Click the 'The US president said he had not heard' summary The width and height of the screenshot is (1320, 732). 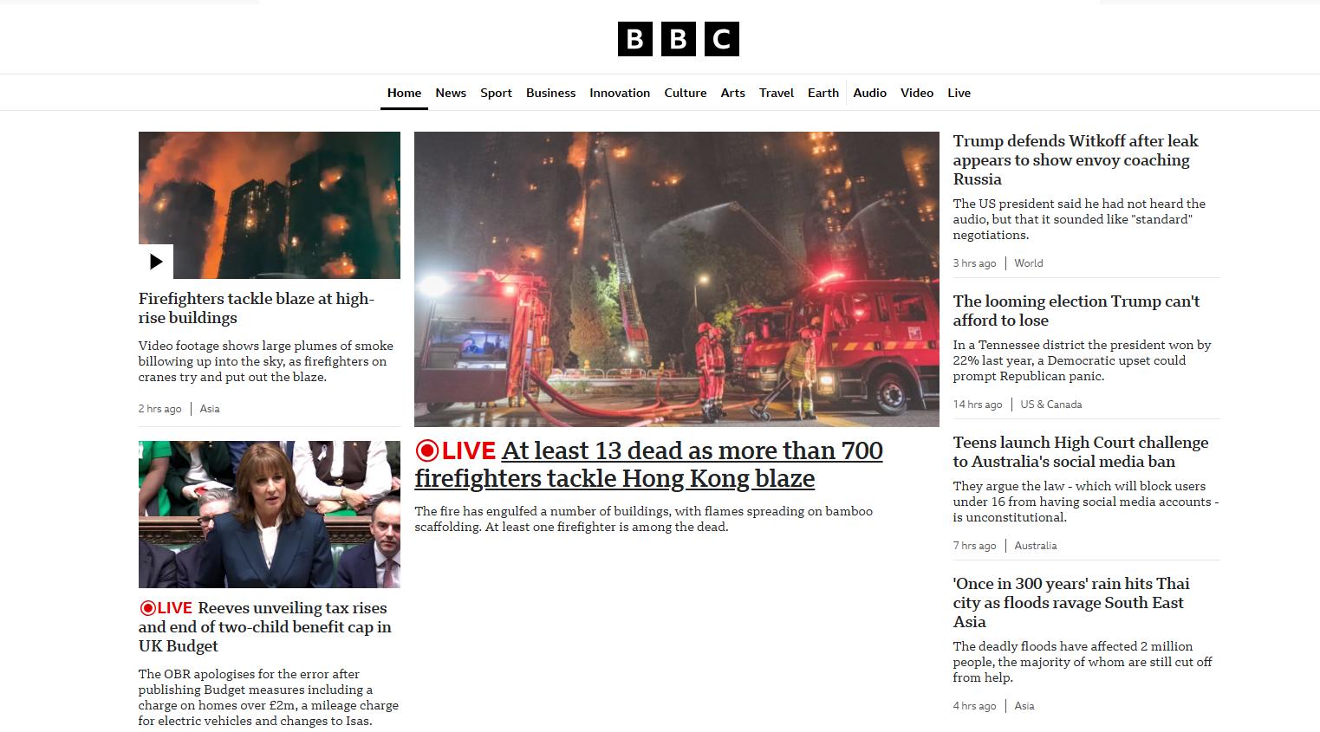tap(1079, 219)
